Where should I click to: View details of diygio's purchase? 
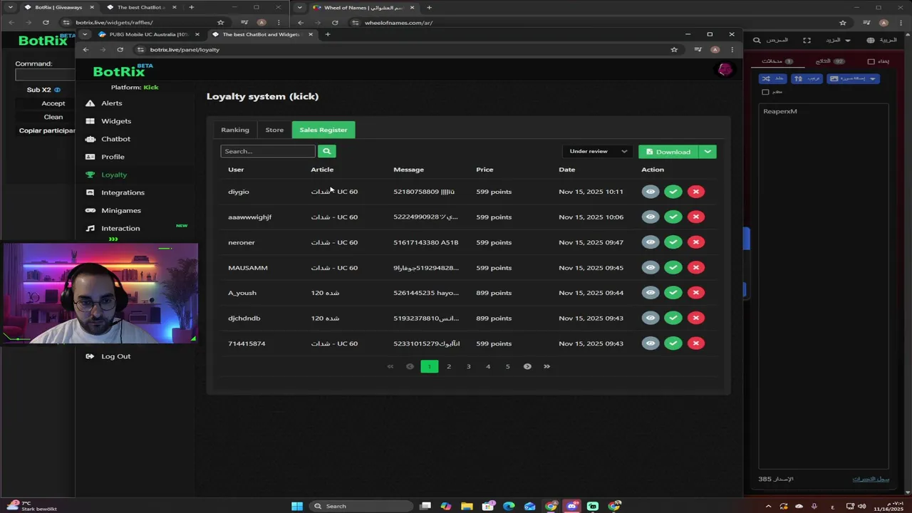pyautogui.click(x=651, y=192)
